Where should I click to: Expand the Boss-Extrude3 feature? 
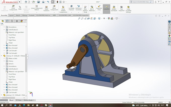(x=4, y=90)
